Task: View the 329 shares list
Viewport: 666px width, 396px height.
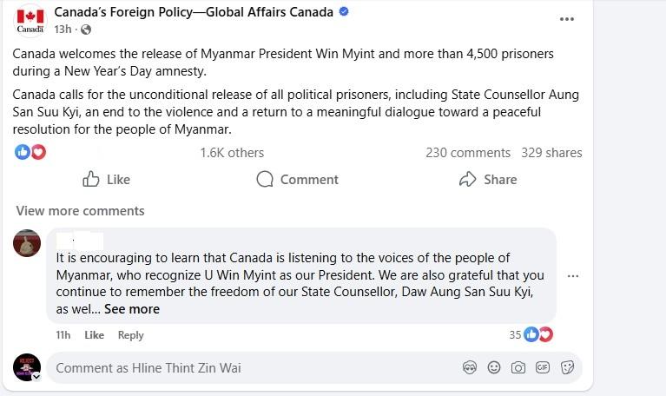Action: coord(551,153)
